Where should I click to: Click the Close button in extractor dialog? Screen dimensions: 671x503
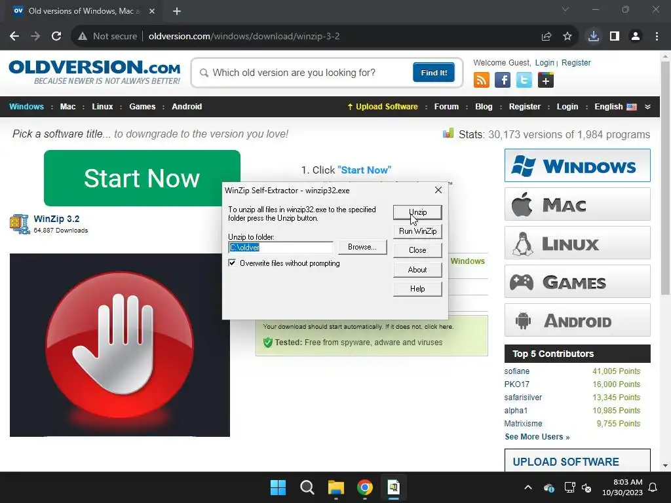pyautogui.click(x=417, y=250)
